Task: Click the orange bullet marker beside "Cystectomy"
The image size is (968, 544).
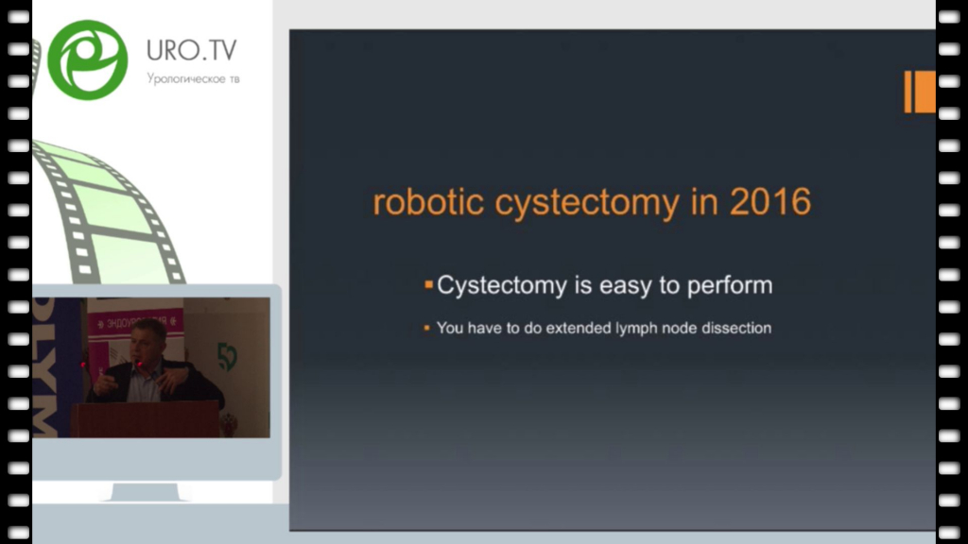Action: coord(428,285)
